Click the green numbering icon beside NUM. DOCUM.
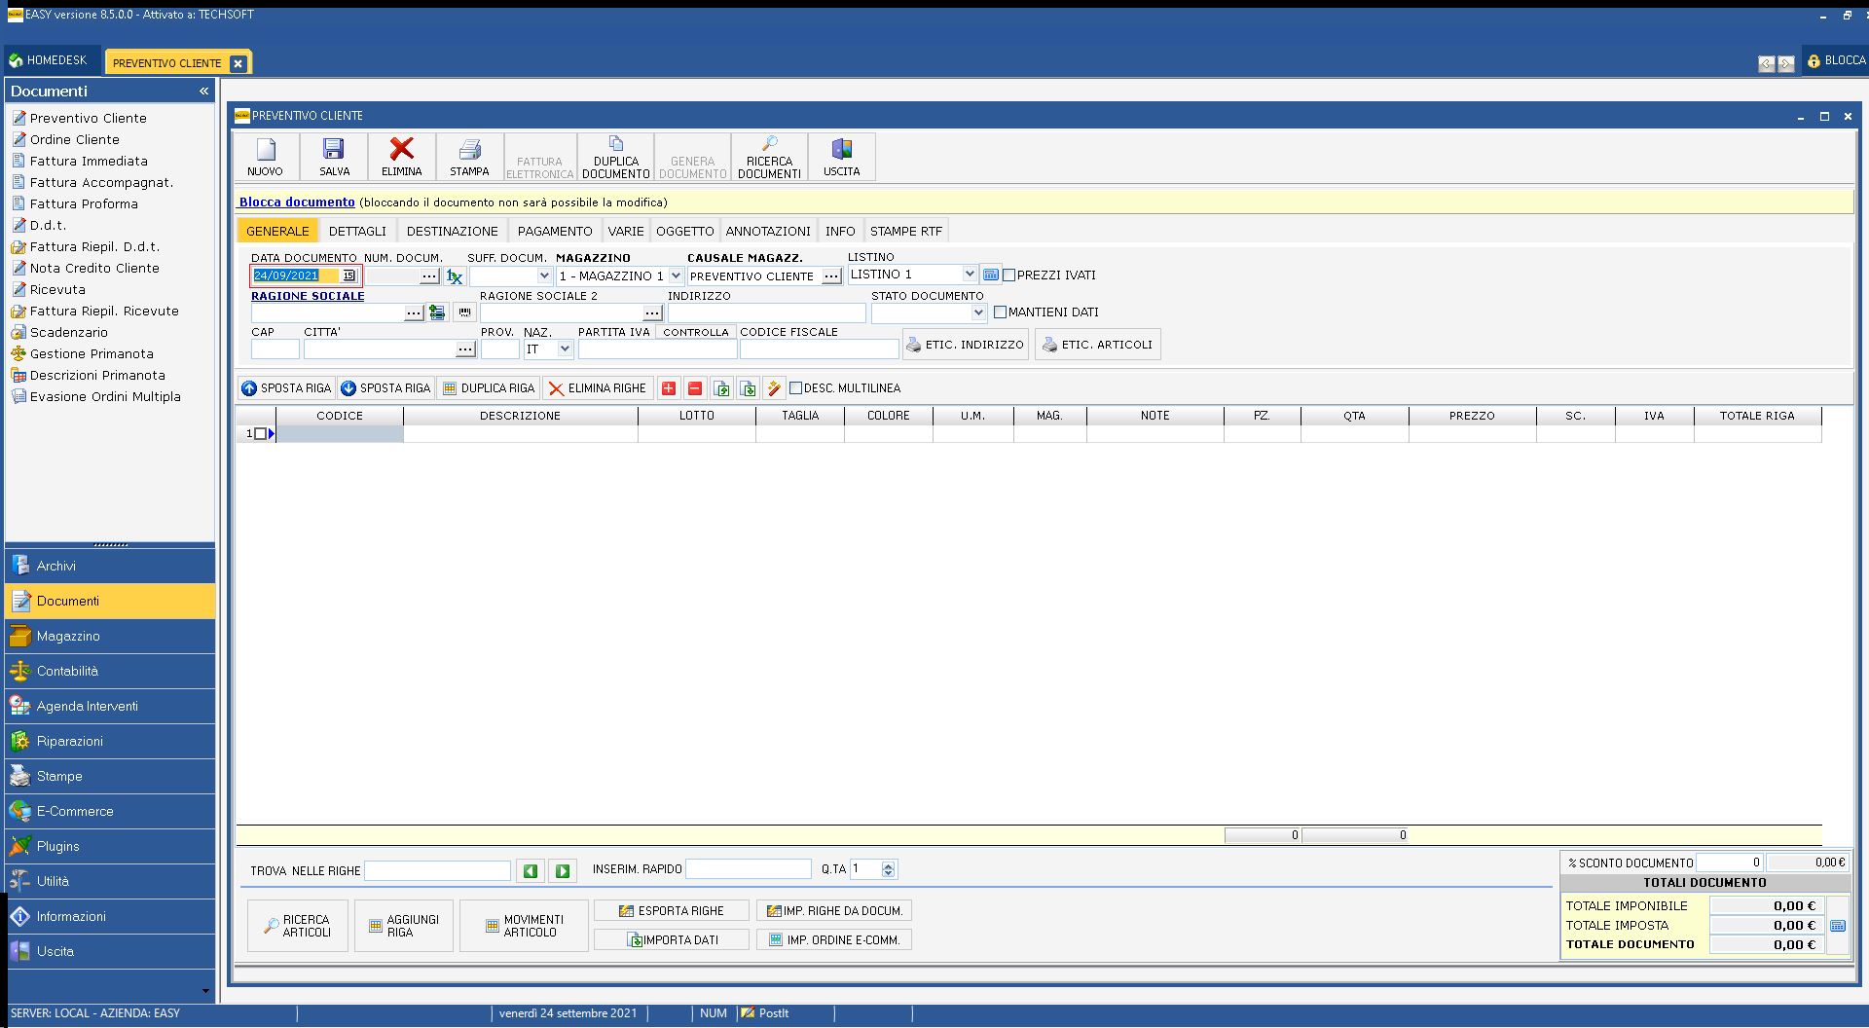The width and height of the screenshot is (1869, 1028). coord(455,276)
